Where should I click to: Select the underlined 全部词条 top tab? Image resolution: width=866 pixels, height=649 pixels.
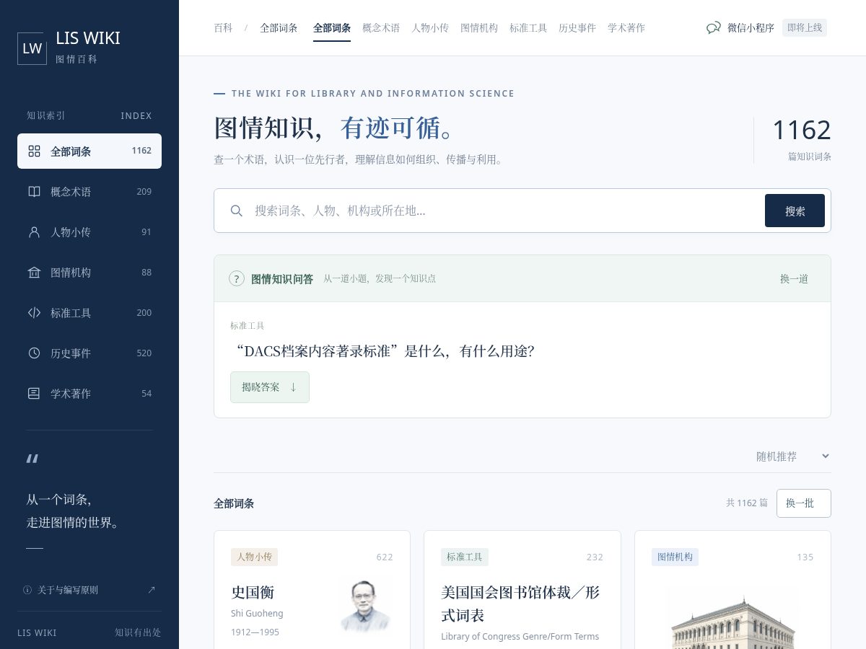point(332,28)
